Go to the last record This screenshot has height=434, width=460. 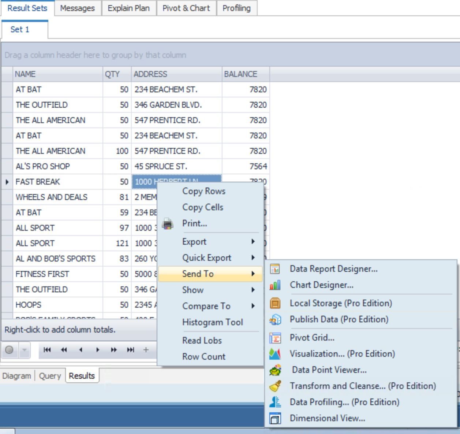pyautogui.click(x=131, y=350)
